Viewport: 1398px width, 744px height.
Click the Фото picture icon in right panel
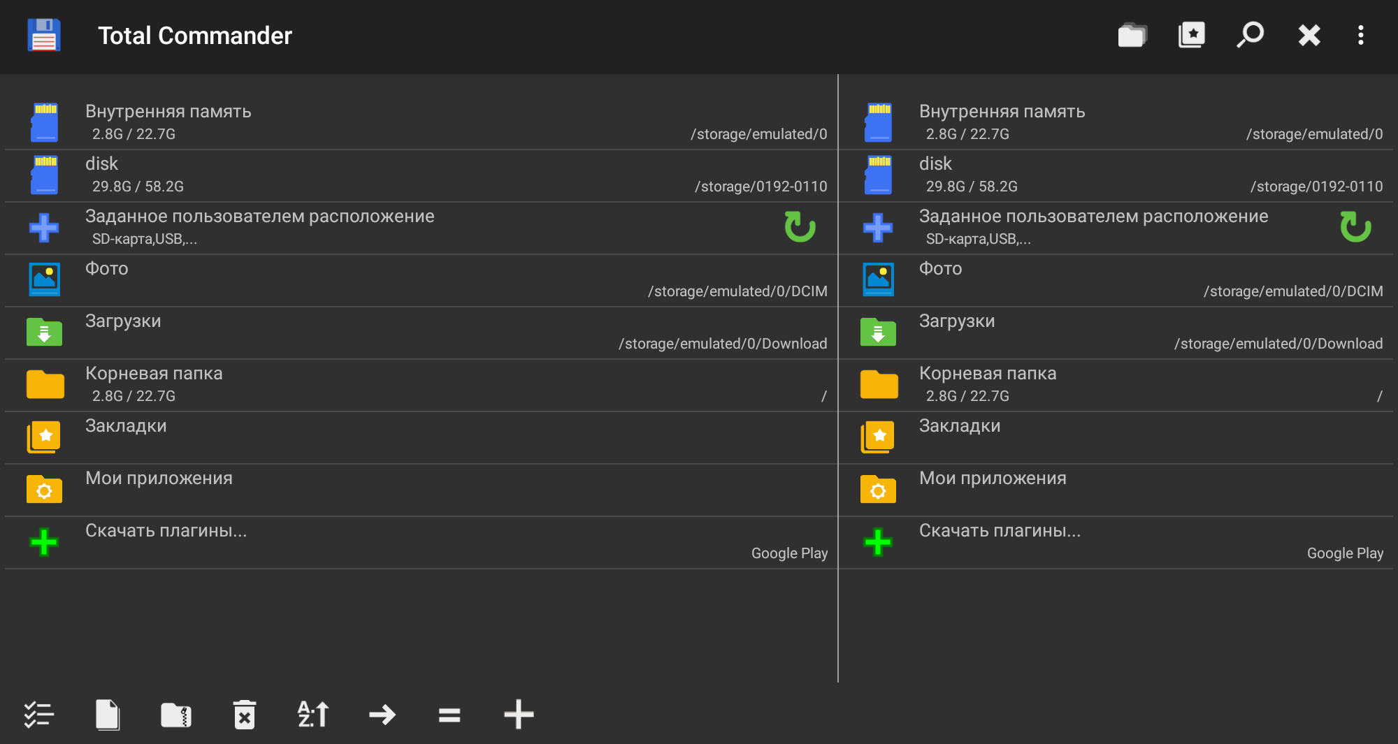click(878, 279)
